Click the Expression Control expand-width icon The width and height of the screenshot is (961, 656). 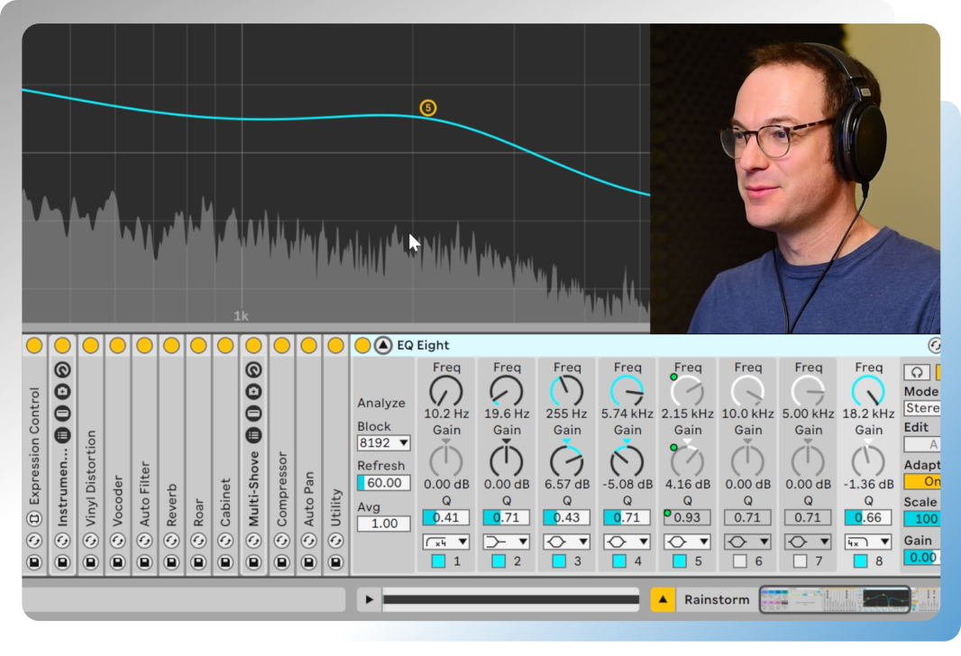pos(34,518)
